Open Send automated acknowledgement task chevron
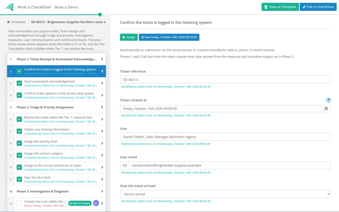 [x=102, y=83]
